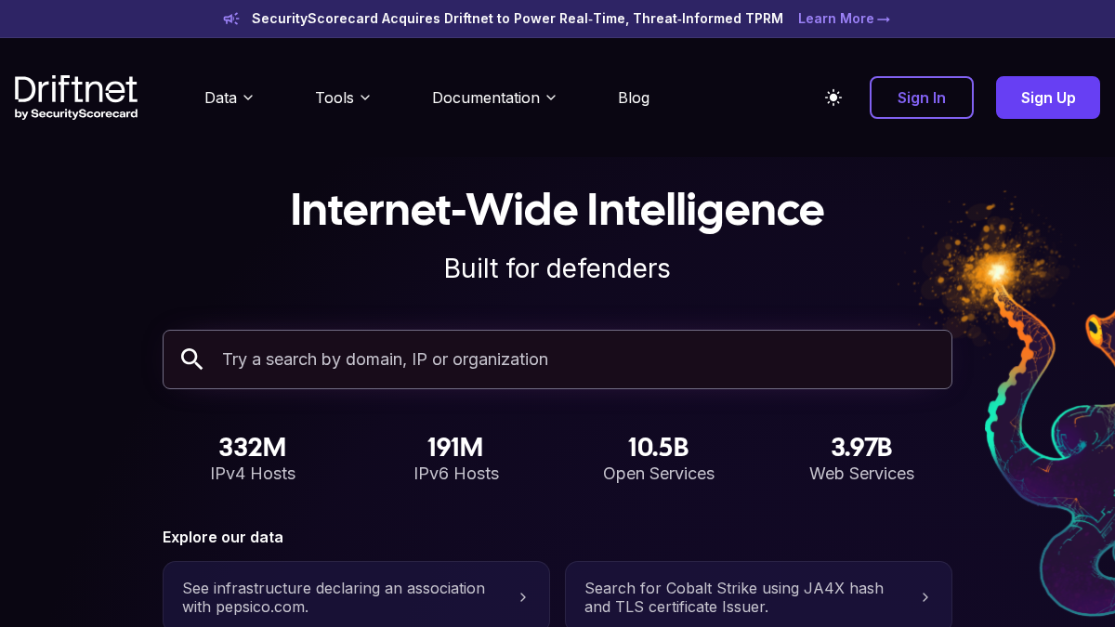Select the 3.97B Web Services statistic
1115x627 pixels.
click(x=861, y=459)
